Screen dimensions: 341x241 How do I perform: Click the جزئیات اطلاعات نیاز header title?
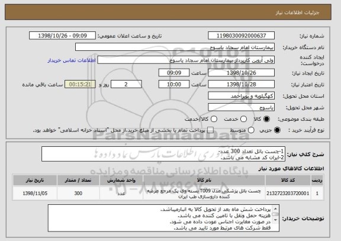[297, 12]
